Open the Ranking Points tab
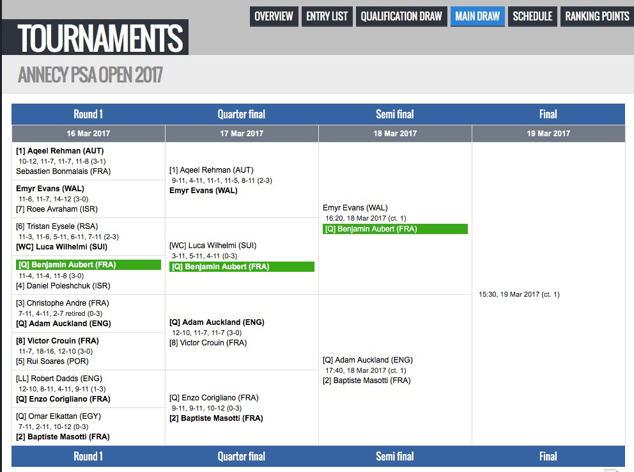This screenshot has height=472, width=634. pyautogui.click(x=597, y=17)
